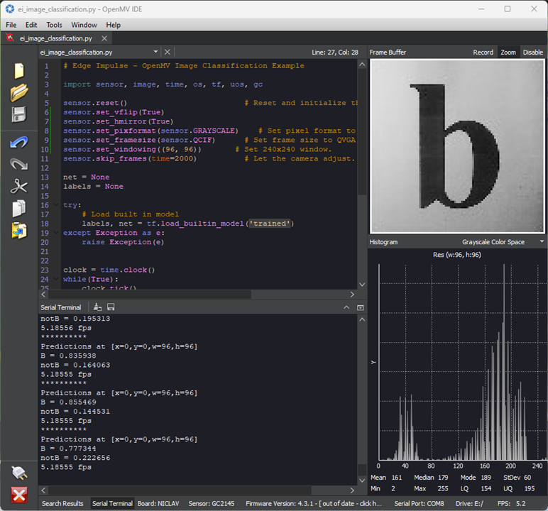Click the grayscale histogram plot

[462, 362]
